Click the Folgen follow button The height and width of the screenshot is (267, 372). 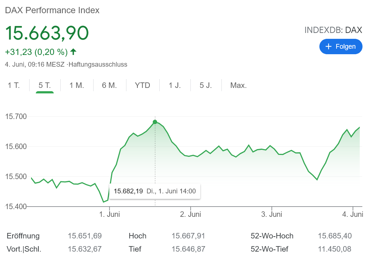point(341,47)
